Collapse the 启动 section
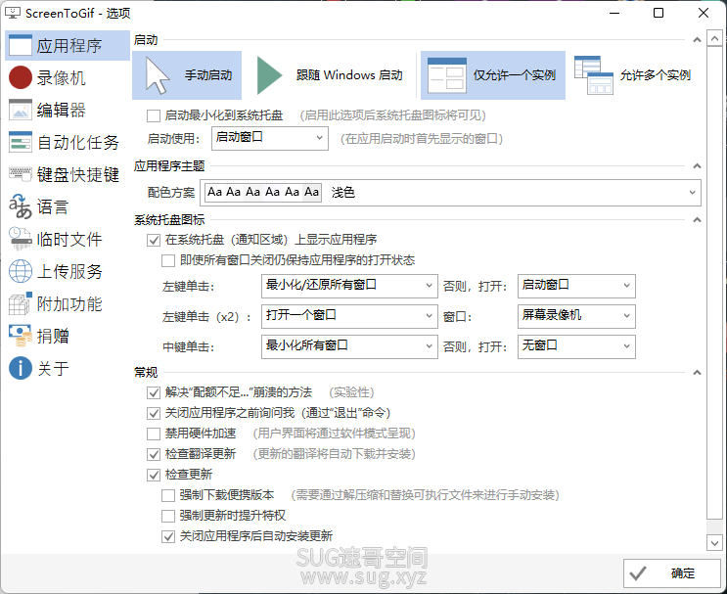This screenshot has width=727, height=594. tap(697, 40)
